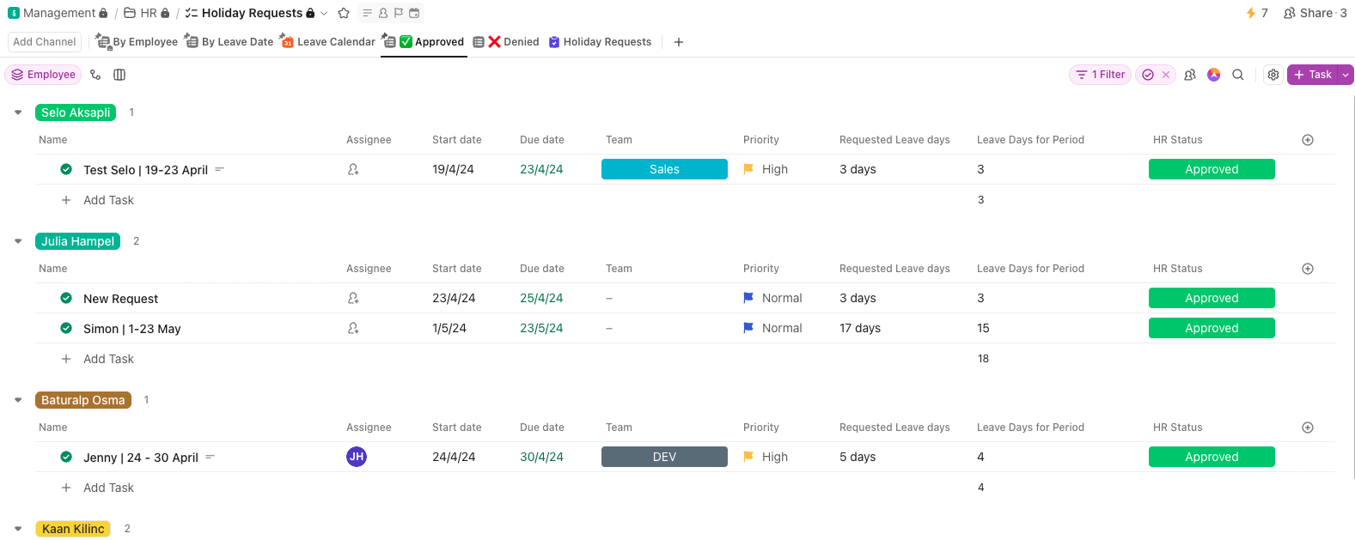Switch to Leave Calendar view tab
This screenshot has width=1355, height=540.
(x=335, y=42)
